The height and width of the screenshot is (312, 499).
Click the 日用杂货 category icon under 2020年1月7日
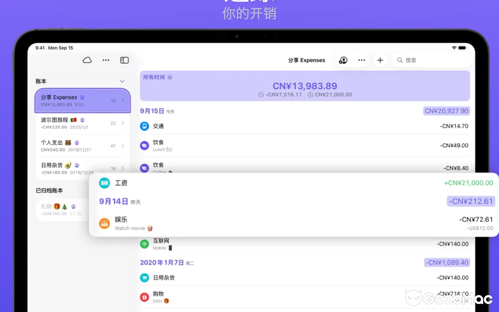(x=144, y=278)
